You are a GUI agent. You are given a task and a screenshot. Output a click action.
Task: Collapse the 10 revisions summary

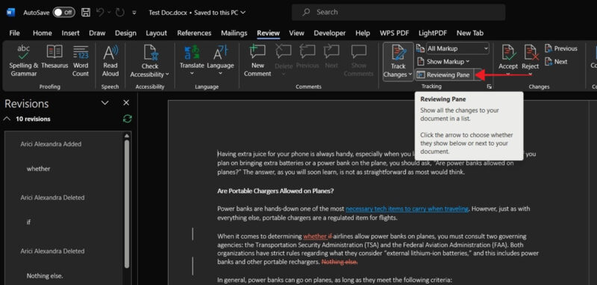point(7,119)
